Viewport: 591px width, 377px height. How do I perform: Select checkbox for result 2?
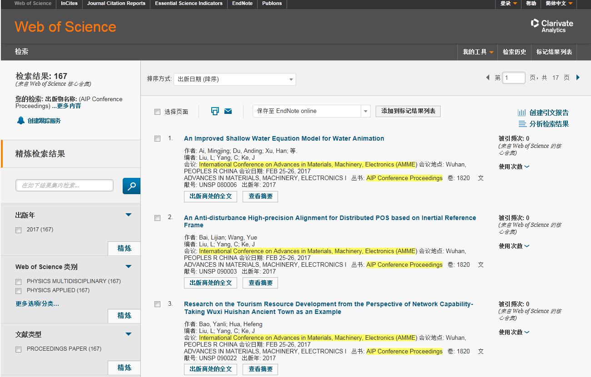[157, 218]
